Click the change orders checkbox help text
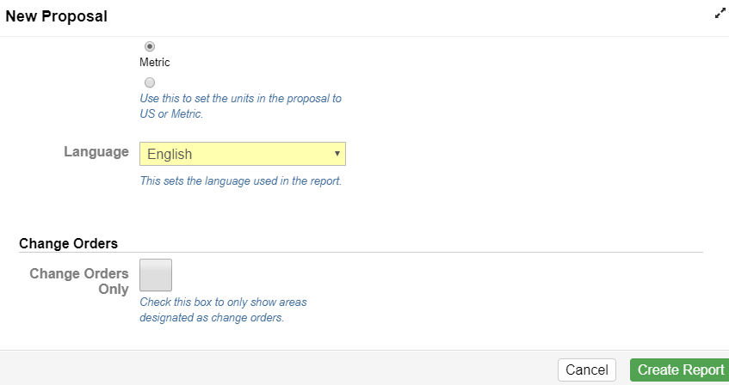The width and height of the screenshot is (729, 385). coord(223,309)
